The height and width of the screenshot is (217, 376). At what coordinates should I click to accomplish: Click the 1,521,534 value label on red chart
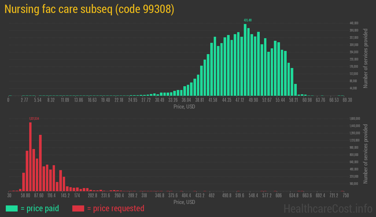pos(34,118)
